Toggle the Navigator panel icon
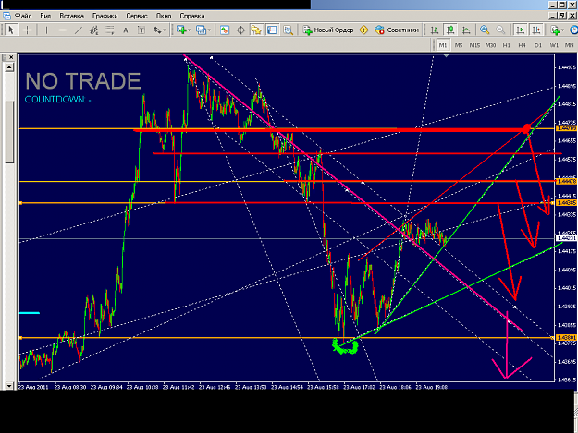Screen dimensions: 578x433 (x=256, y=30)
